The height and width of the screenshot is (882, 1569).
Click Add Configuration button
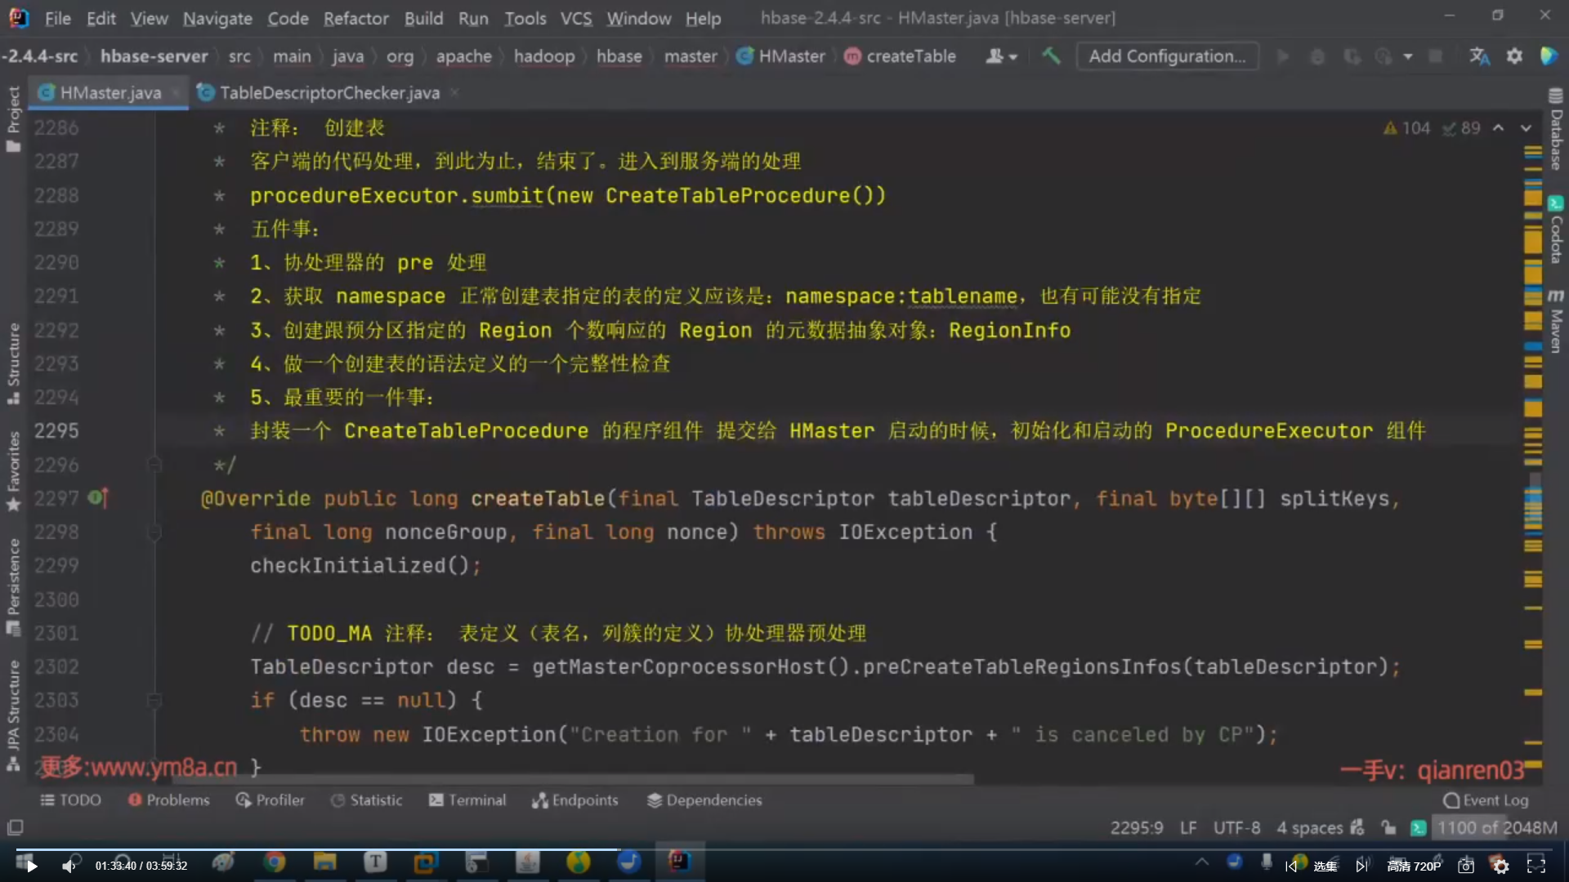point(1166,56)
